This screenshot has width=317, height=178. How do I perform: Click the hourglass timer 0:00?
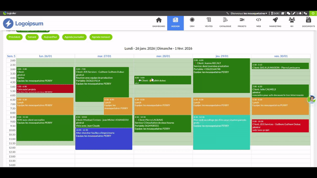[275, 13]
